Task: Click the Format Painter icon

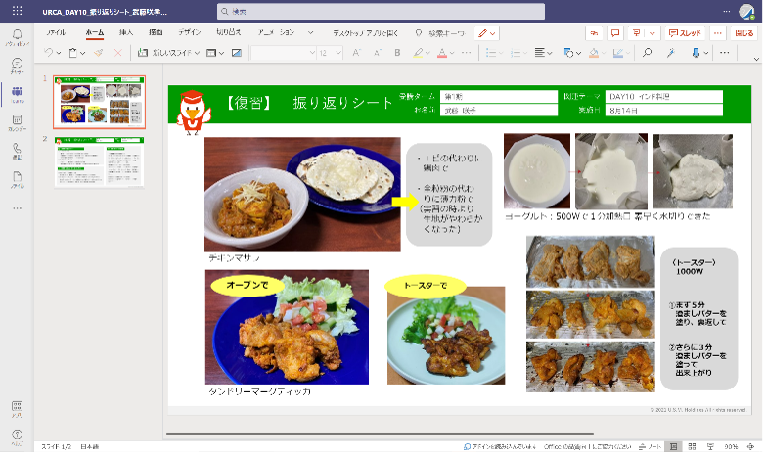Action: pyautogui.click(x=99, y=53)
